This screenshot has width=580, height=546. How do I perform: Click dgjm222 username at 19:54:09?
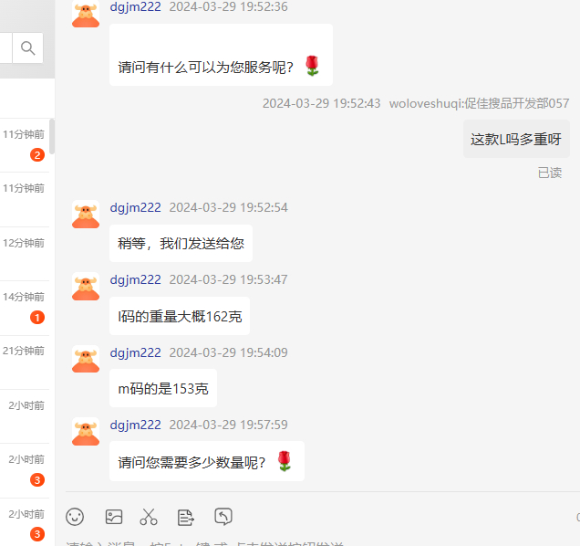click(135, 352)
